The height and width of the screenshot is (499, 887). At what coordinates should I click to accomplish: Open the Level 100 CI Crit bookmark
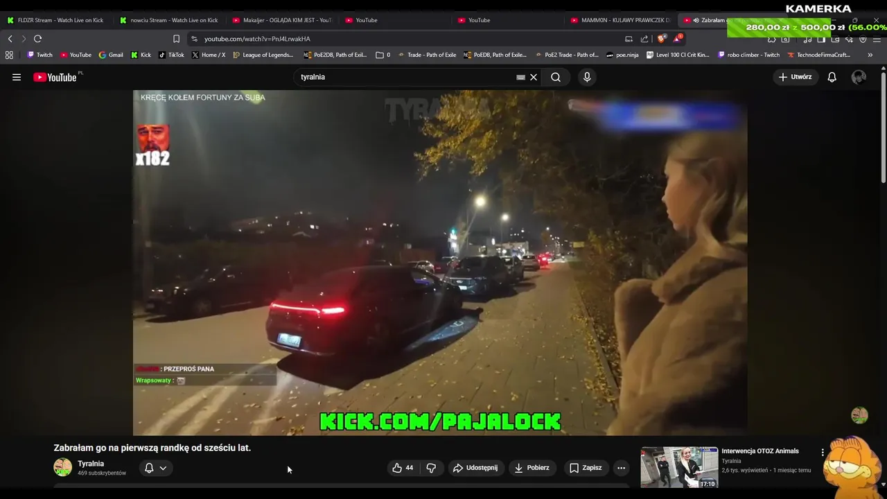tap(678, 55)
